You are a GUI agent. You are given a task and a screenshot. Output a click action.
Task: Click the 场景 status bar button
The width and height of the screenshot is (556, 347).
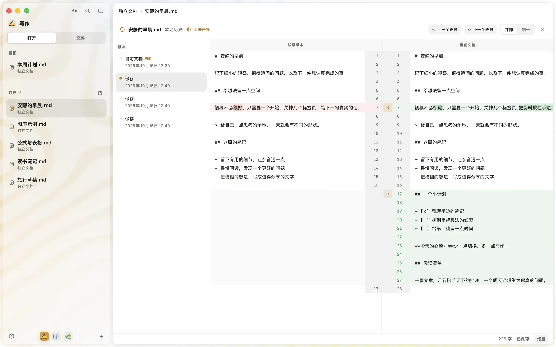click(541, 339)
